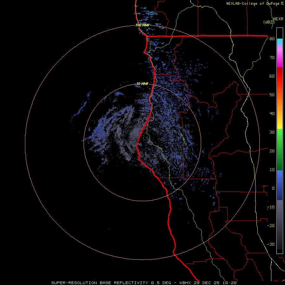Click the green band of the color bar
285x285 pixels.
click(280, 149)
